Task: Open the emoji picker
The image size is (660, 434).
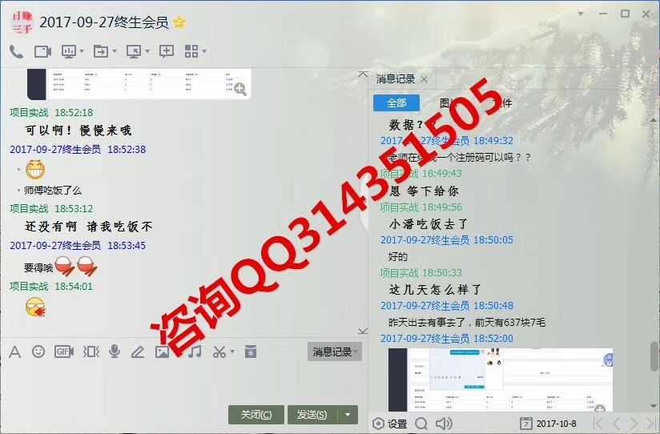Action: click(x=38, y=352)
